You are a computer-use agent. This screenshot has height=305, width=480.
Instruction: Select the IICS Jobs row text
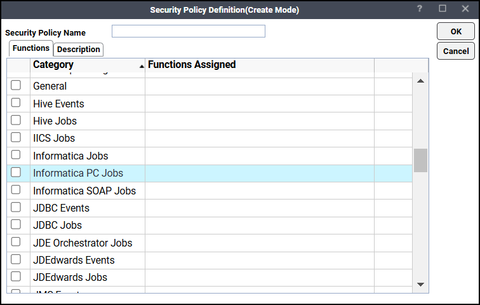point(54,138)
